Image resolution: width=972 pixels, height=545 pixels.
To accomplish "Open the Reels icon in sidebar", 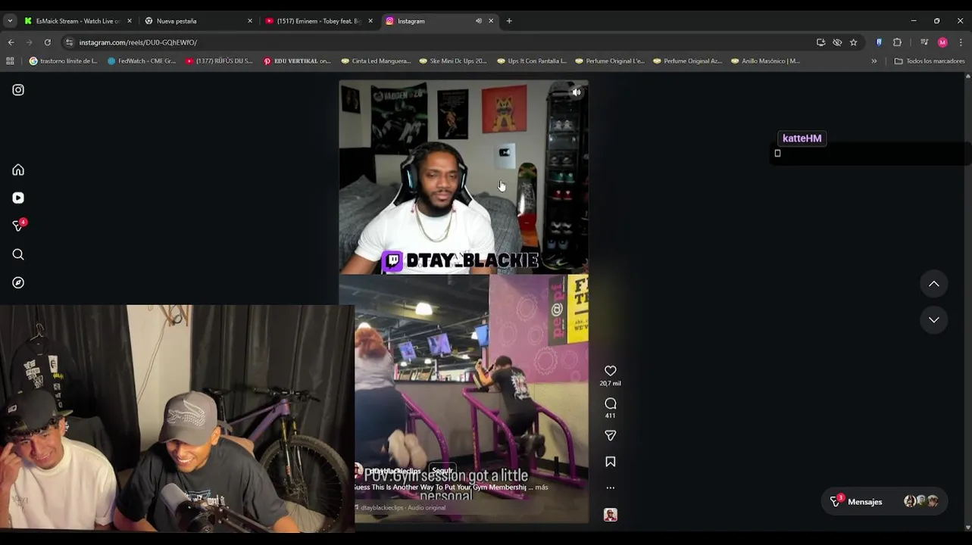I will 18,198.
